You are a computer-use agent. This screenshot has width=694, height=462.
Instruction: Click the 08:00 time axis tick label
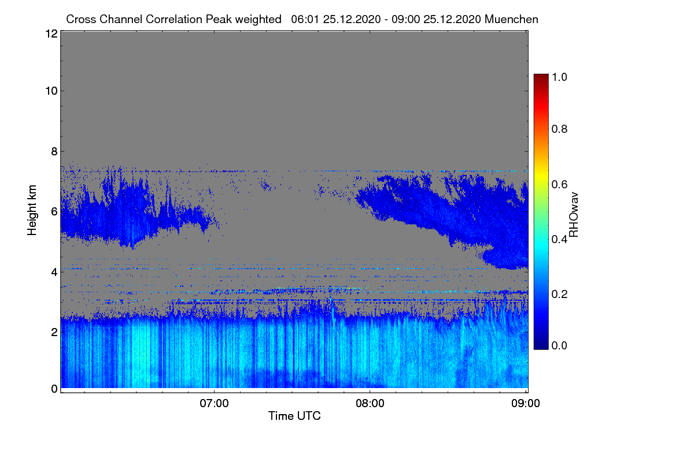(x=370, y=403)
